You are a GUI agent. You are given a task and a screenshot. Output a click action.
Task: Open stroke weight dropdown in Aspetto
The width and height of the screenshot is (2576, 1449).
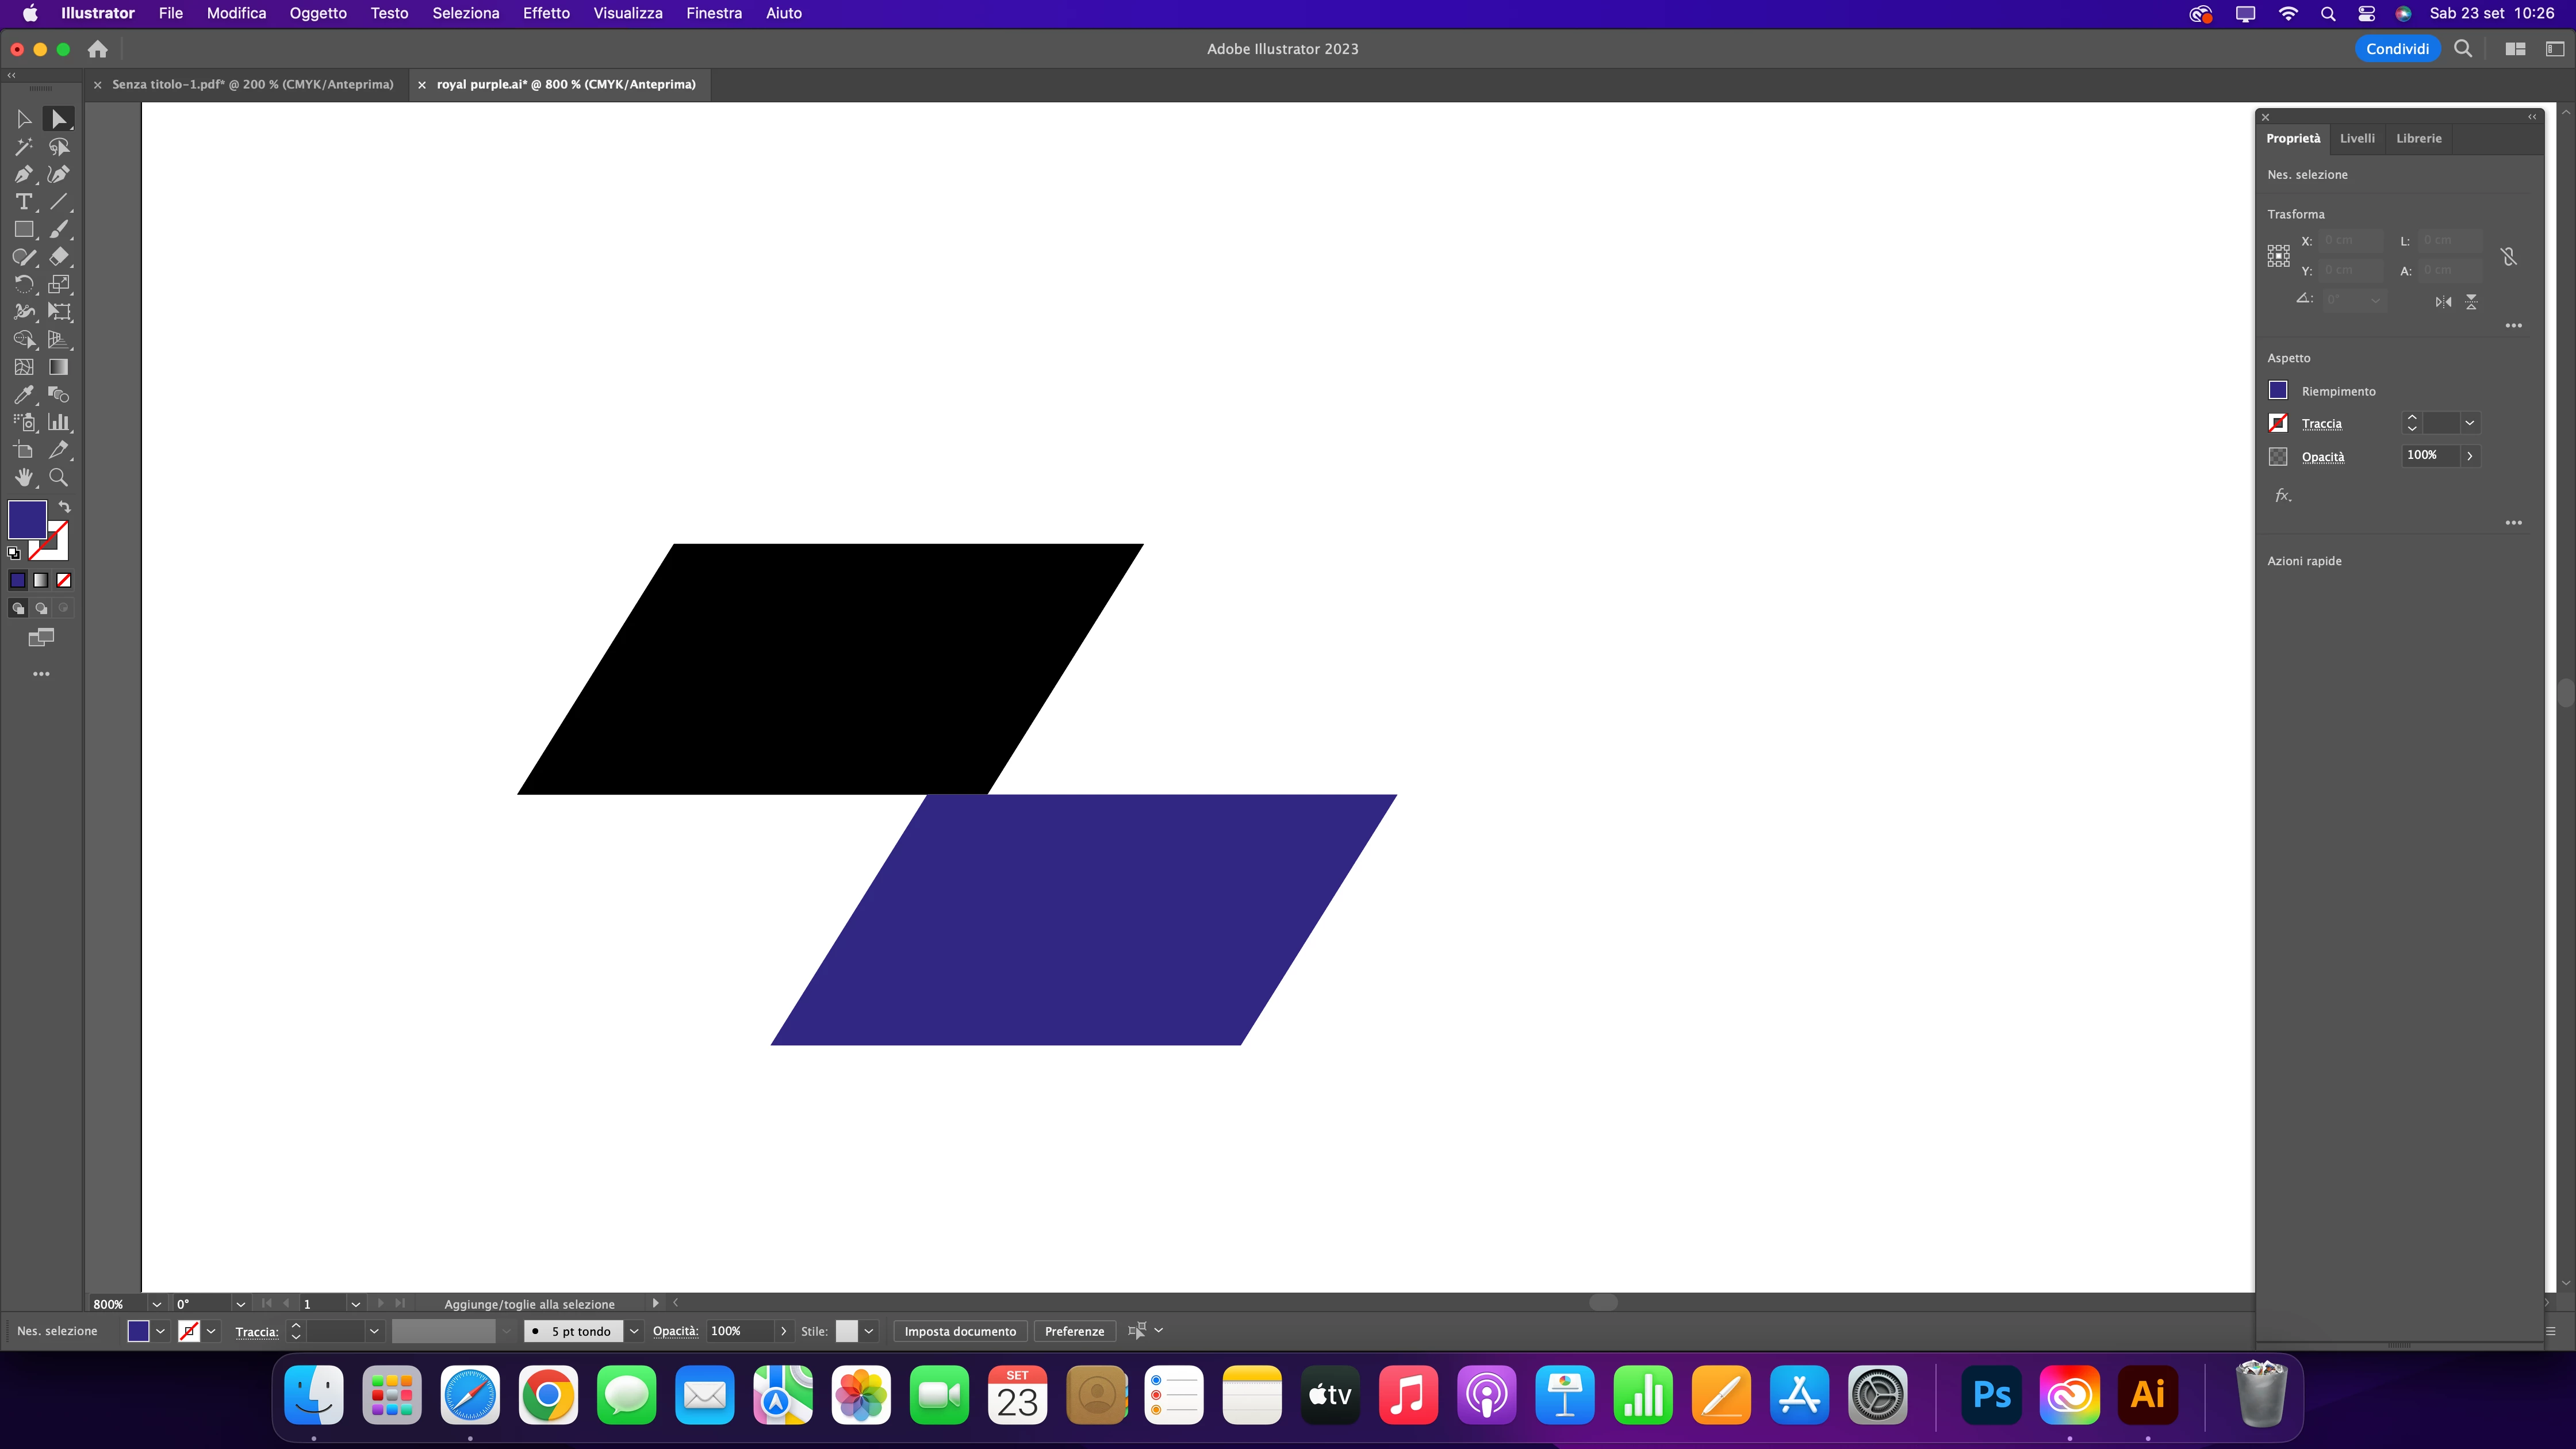click(2470, 423)
